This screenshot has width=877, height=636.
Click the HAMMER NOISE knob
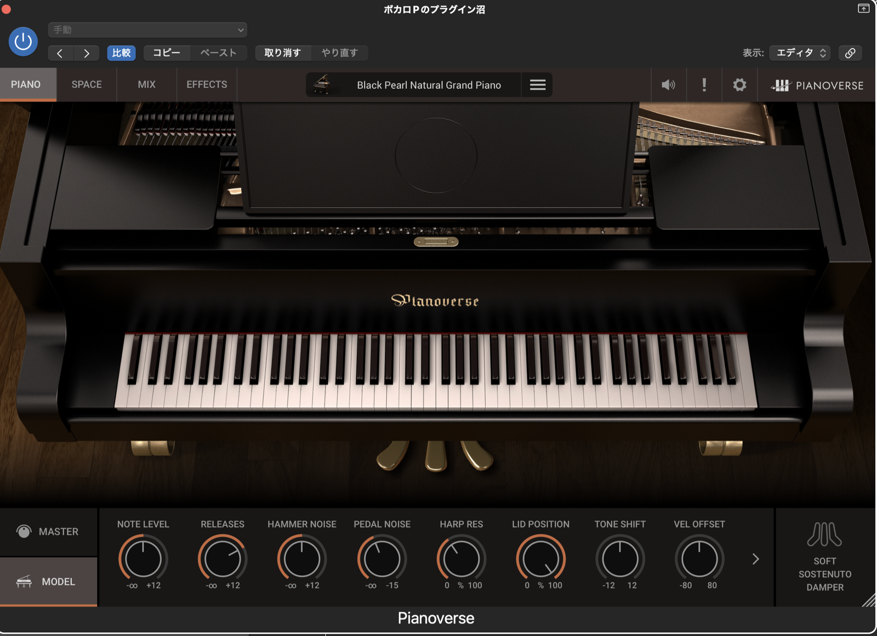301,559
